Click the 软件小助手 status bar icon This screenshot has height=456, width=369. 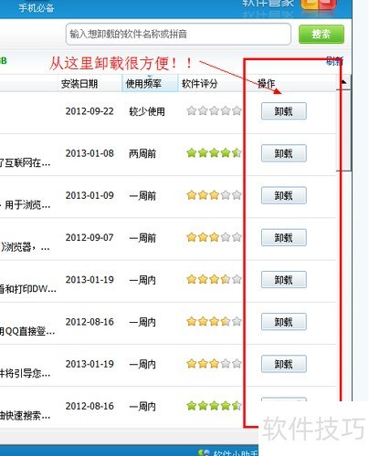tap(204, 453)
